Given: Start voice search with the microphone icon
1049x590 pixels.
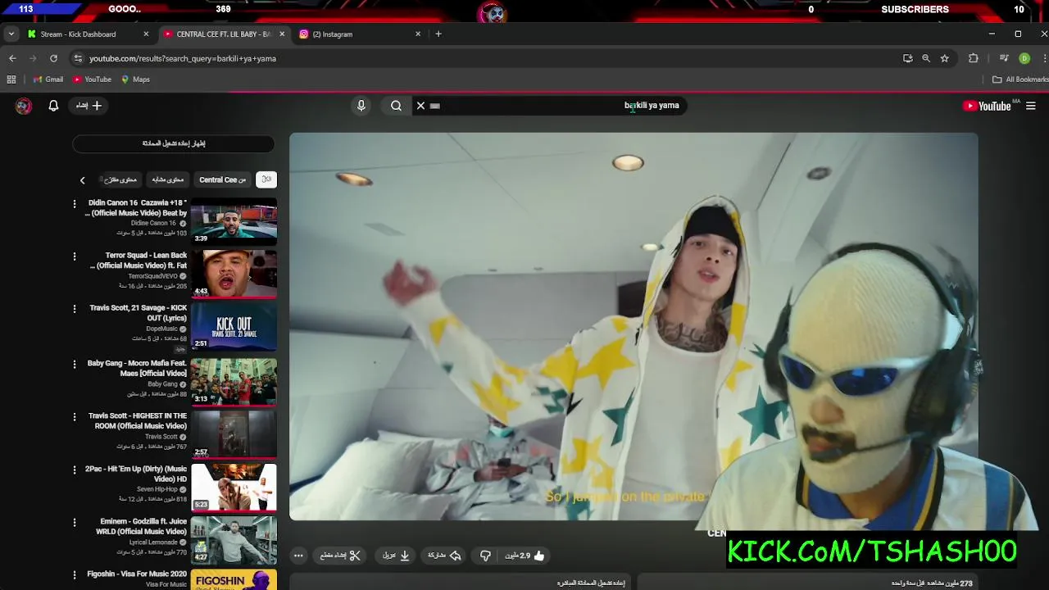Looking at the screenshot, I should 361,106.
